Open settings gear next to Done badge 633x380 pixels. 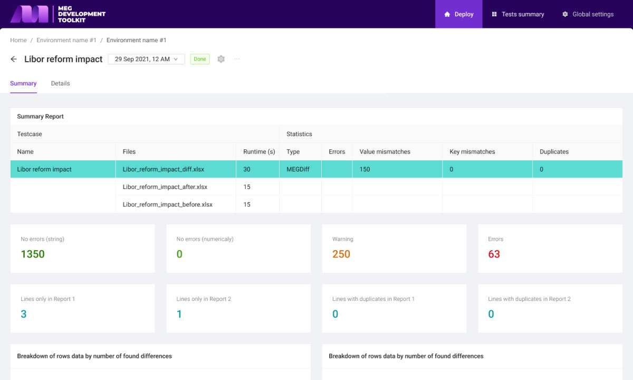[221, 59]
